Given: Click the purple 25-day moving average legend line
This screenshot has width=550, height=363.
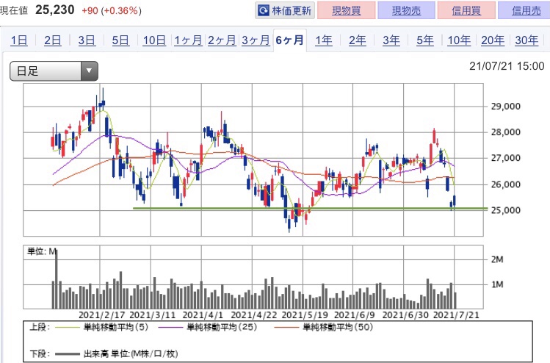Looking at the screenshot, I should (x=170, y=328).
